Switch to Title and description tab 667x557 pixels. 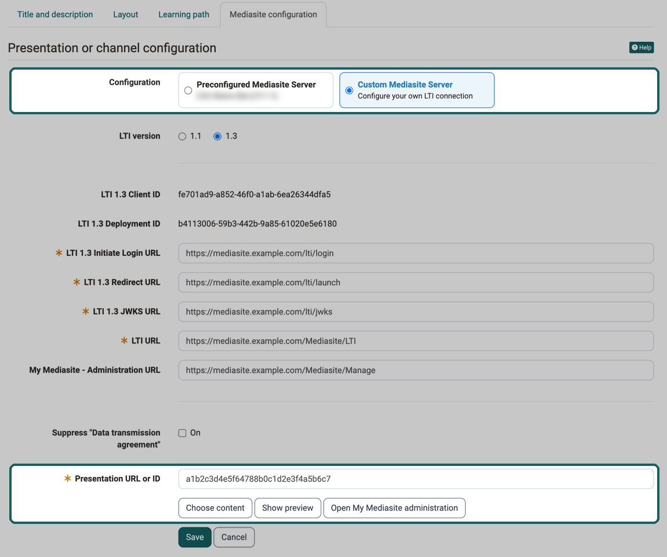click(x=55, y=15)
